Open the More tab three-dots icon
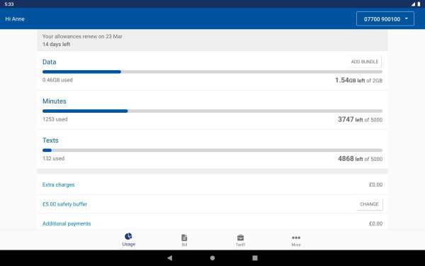Viewport: 425px width, 266px height. tap(296, 238)
